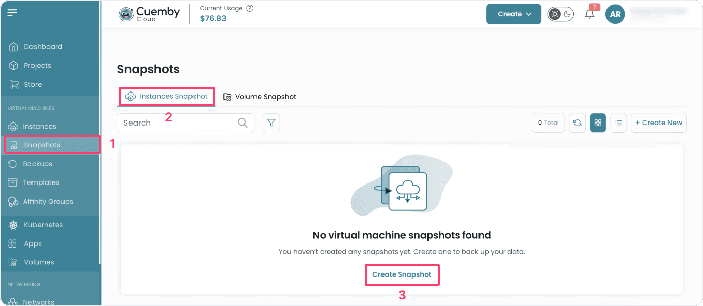Open the search filter options
Image resolution: width=703 pixels, height=306 pixels.
[x=271, y=123]
